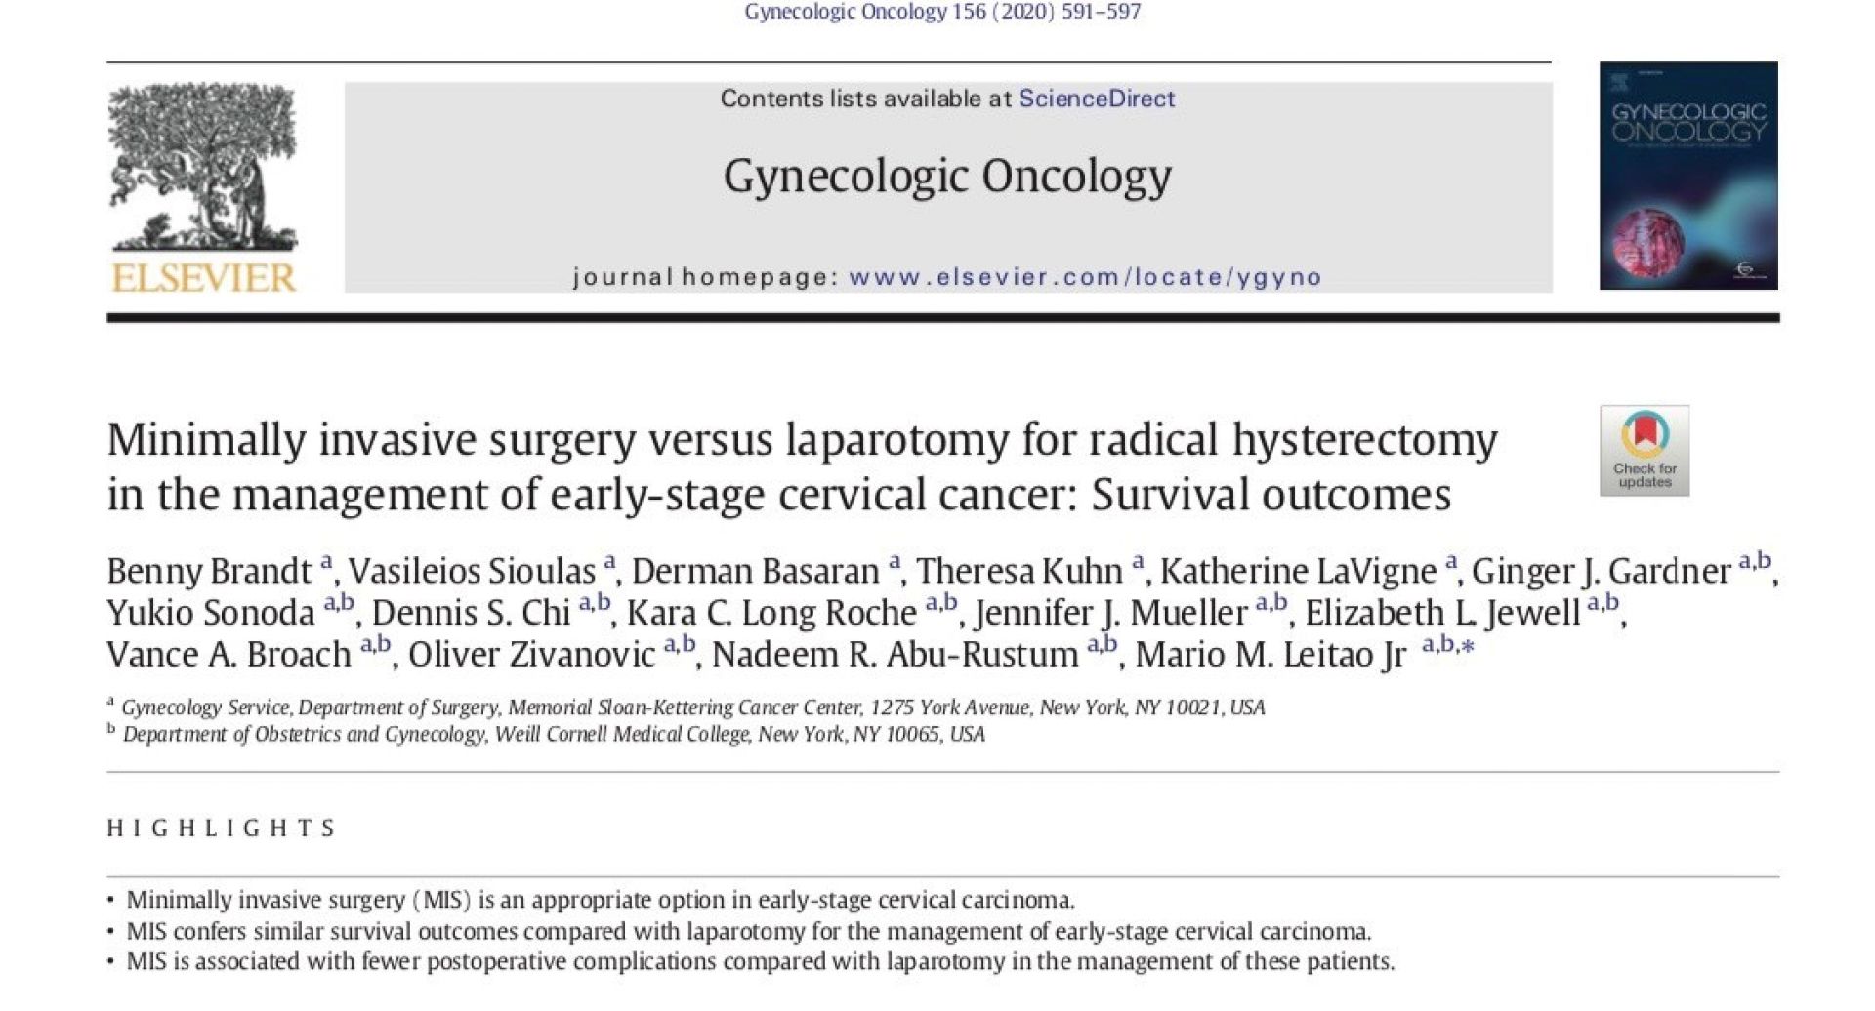Click author name Oliver Zivanovic
The image size is (1875, 1011).
point(531,654)
